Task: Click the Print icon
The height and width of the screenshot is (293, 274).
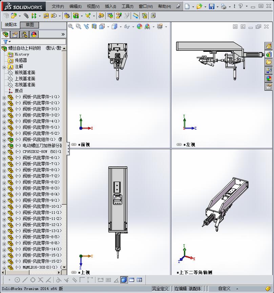Action: click(x=224, y=6)
